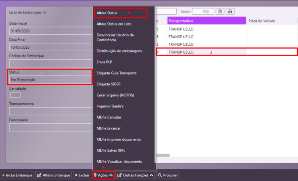Viewport: 298px width, 181px height.
Task: Select the TRANSP UELLO row numbered 6
Action: pyautogui.click(x=227, y=37)
